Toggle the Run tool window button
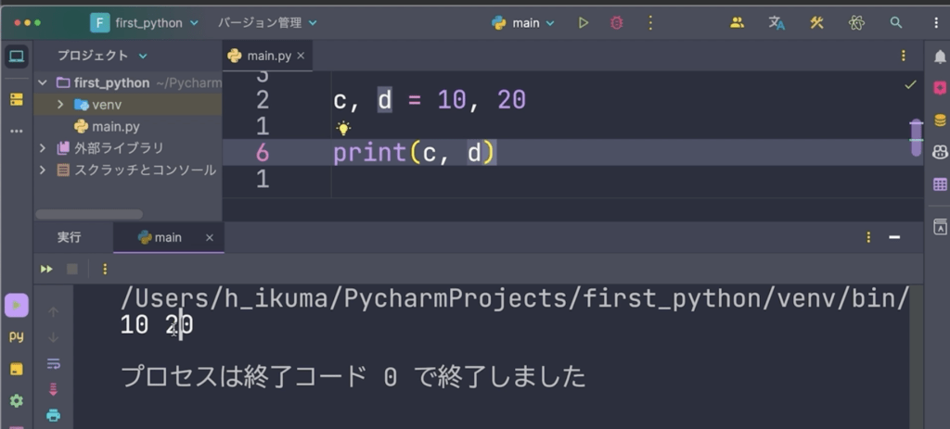 16,305
